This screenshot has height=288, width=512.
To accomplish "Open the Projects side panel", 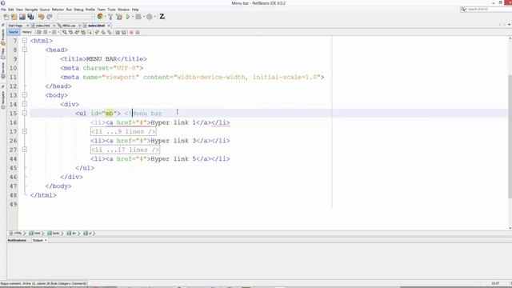I will tap(3, 37).
